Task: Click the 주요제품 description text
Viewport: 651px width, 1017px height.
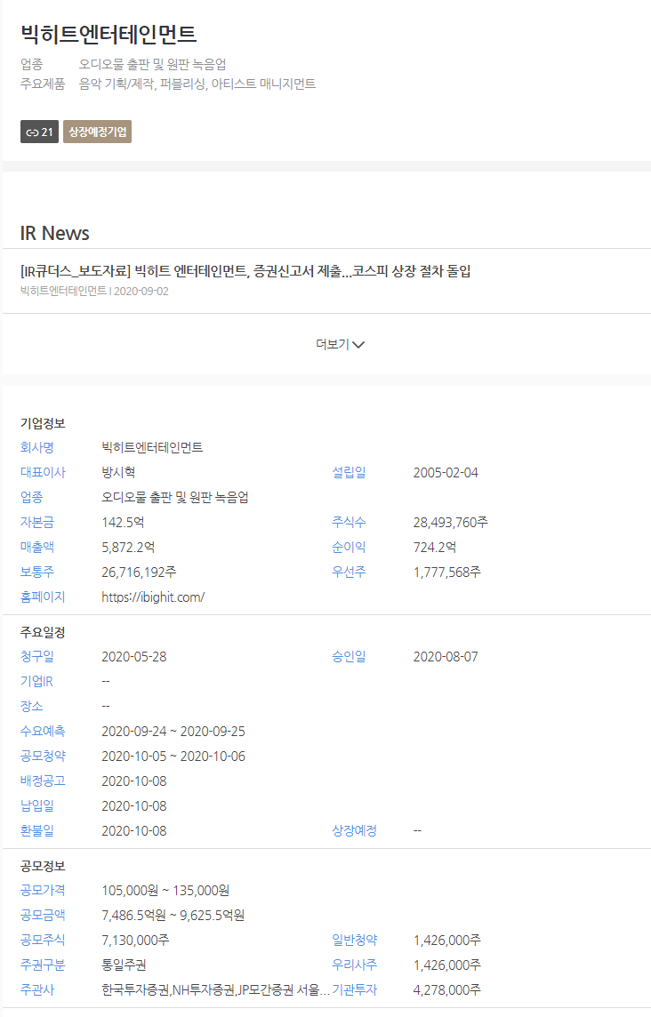Action: [197, 84]
